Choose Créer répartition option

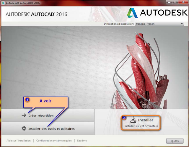(x=48, y=115)
